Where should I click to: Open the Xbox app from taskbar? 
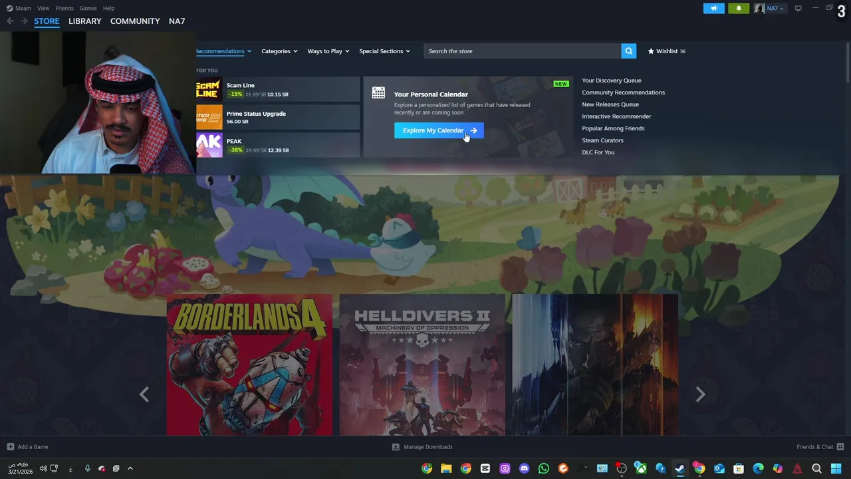(x=641, y=468)
